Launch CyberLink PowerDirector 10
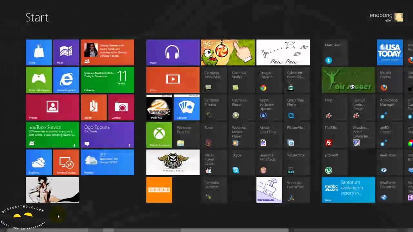Image resolution: width=413 pixels, height=232 pixels. click(x=297, y=80)
